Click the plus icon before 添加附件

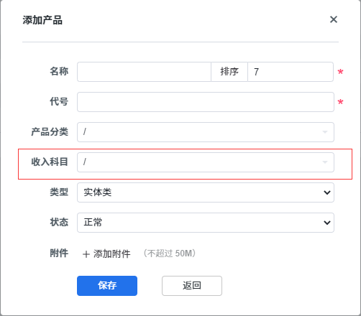(86, 254)
